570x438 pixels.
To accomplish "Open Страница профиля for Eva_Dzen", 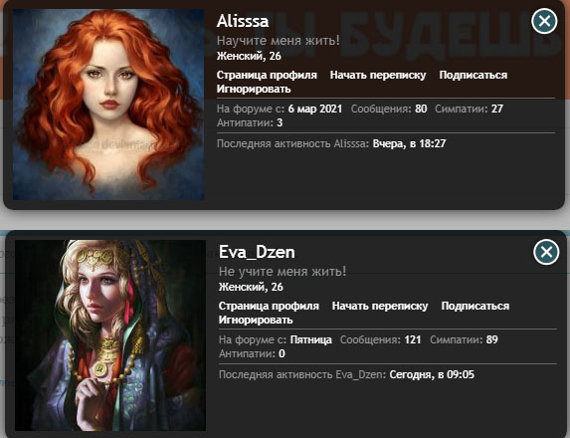I will pyautogui.click(x=269, y=306).
